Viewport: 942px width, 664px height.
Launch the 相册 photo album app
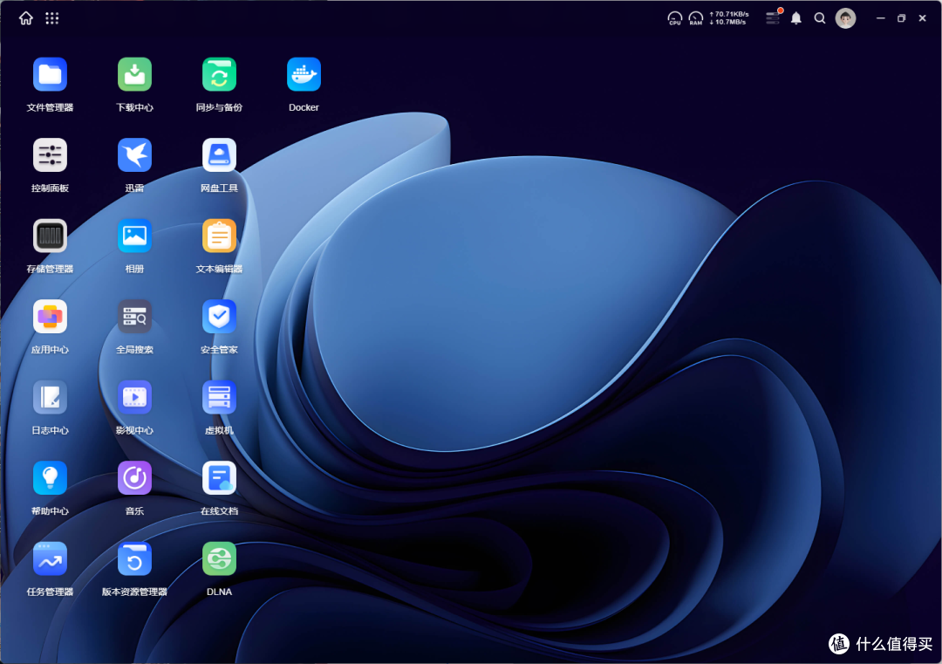[x=134, y=236]
